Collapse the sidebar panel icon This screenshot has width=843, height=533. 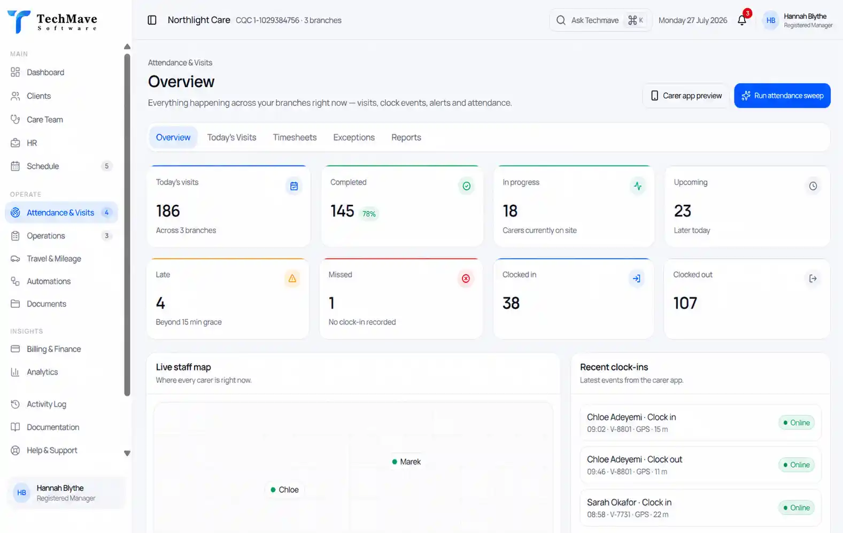(x=152, y=20)
